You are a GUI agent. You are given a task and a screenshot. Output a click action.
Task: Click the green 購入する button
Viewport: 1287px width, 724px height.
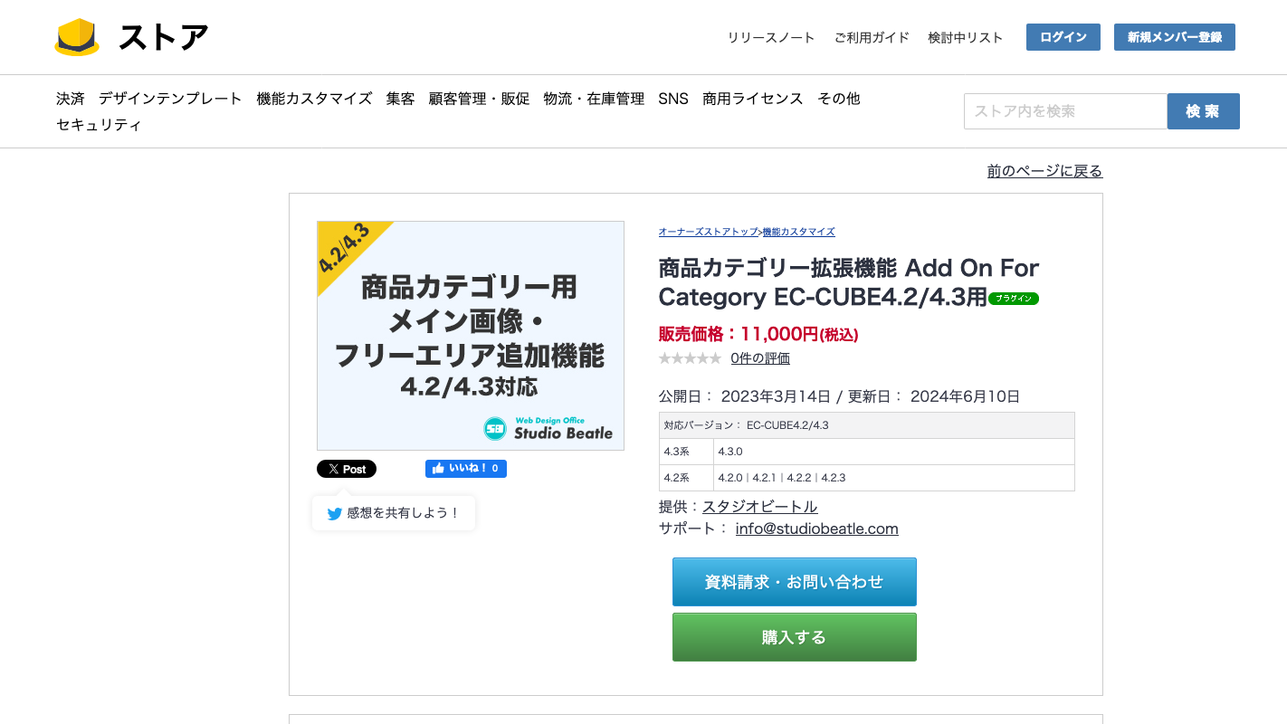pos(795,637)
